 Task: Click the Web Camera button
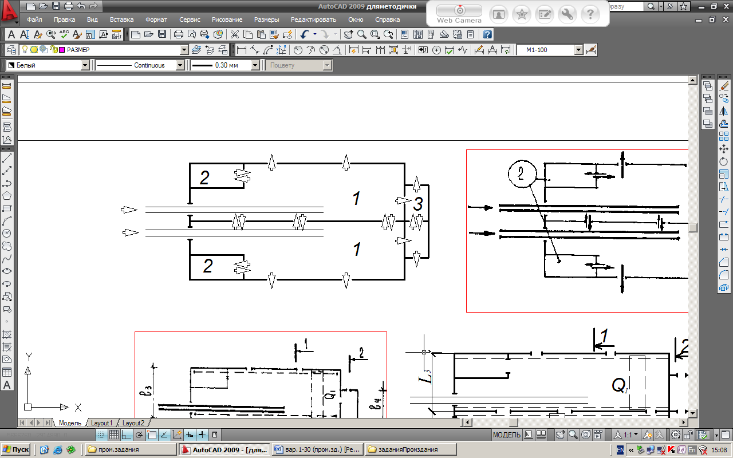(459, 14)
